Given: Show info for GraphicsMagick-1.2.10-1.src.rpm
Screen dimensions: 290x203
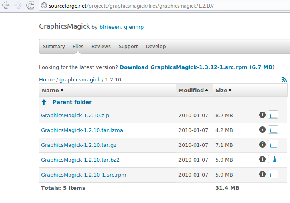Looking at the screenshot, I should click(x=262, y=174).
